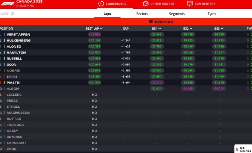Viewport: 252px width, 153px height.
Task: Open the BS2 column dropdown
Action: [x=191, y=28]
